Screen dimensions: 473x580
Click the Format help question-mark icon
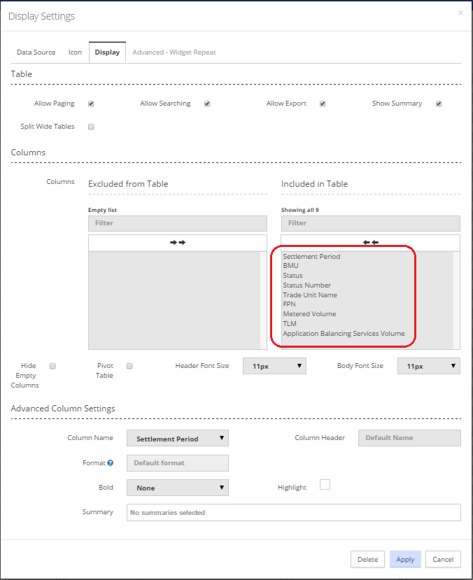111,462
